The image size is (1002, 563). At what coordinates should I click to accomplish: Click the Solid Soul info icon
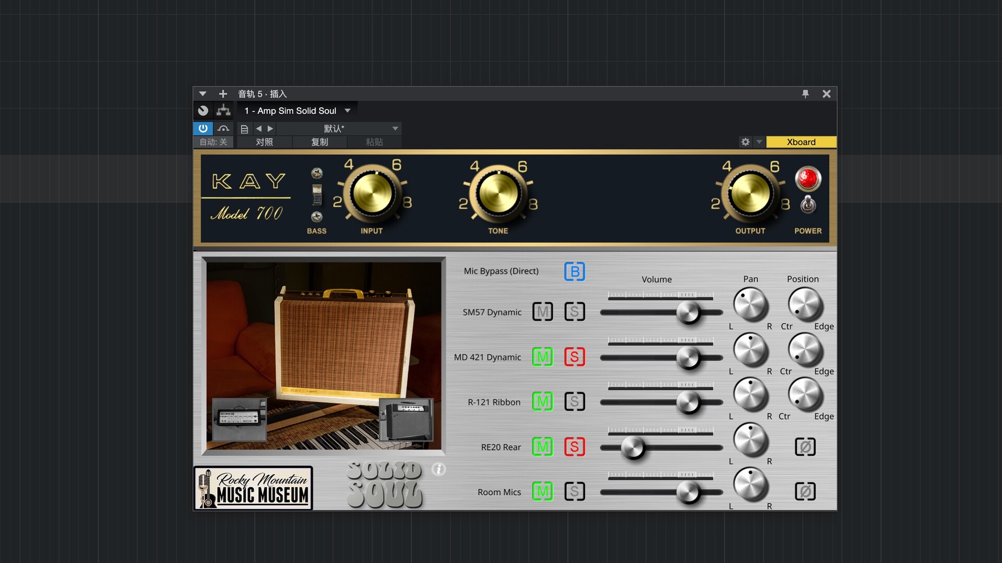click(438, 469)
